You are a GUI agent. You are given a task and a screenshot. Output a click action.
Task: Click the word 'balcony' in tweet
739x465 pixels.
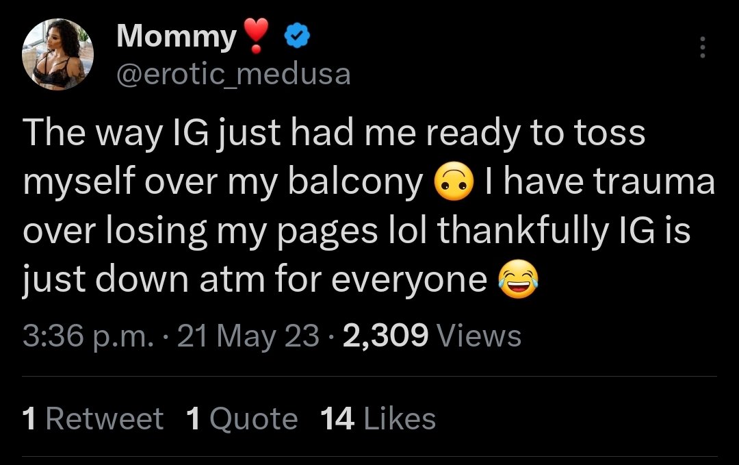355,183
